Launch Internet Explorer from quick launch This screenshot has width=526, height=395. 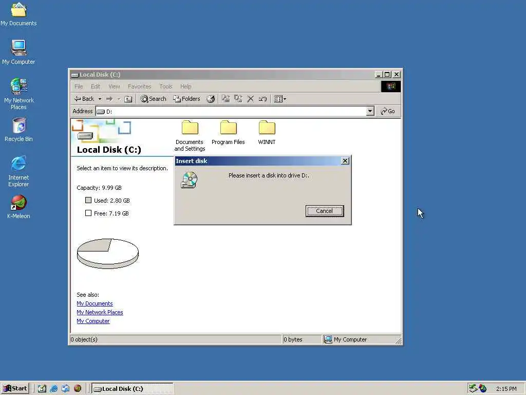(x=53, y=389)
